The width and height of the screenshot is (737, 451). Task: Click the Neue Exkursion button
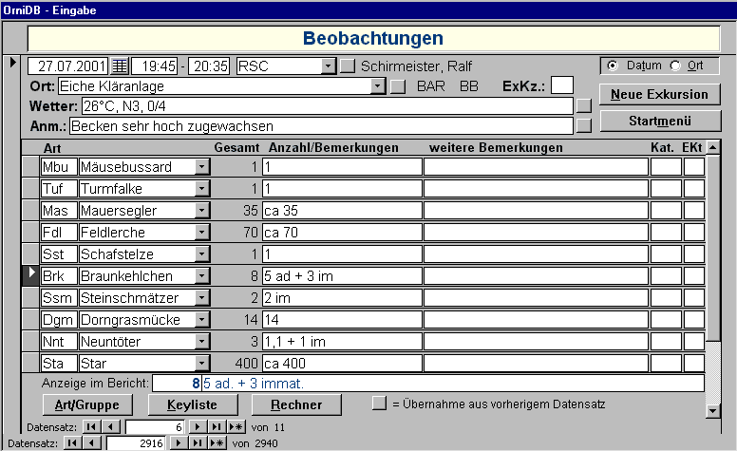(x=659, y=94)
